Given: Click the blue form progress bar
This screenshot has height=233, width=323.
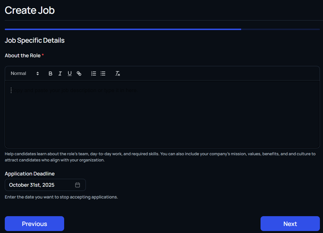Looking at the screenshot, I should (123, 29).
